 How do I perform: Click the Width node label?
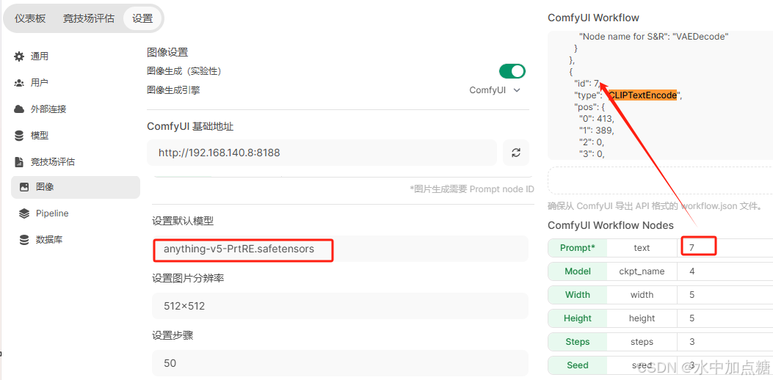(577, 295)
